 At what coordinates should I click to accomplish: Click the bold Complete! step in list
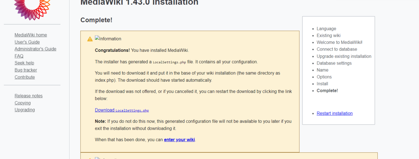327,91
